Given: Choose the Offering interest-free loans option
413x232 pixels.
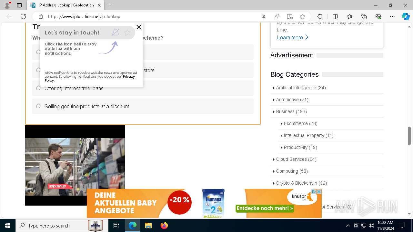Looking at the screenshot, I should [x=143, y=88].
